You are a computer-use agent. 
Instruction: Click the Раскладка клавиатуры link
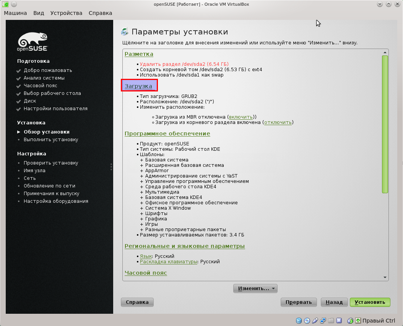click(168, 262)
